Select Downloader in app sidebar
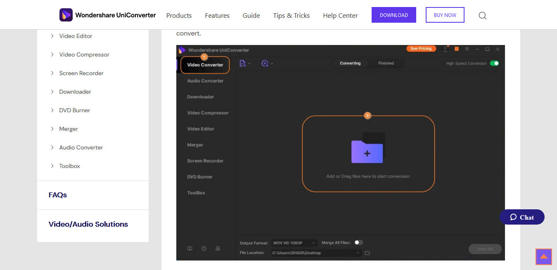557x270 pixels. (x=201, y=97)
